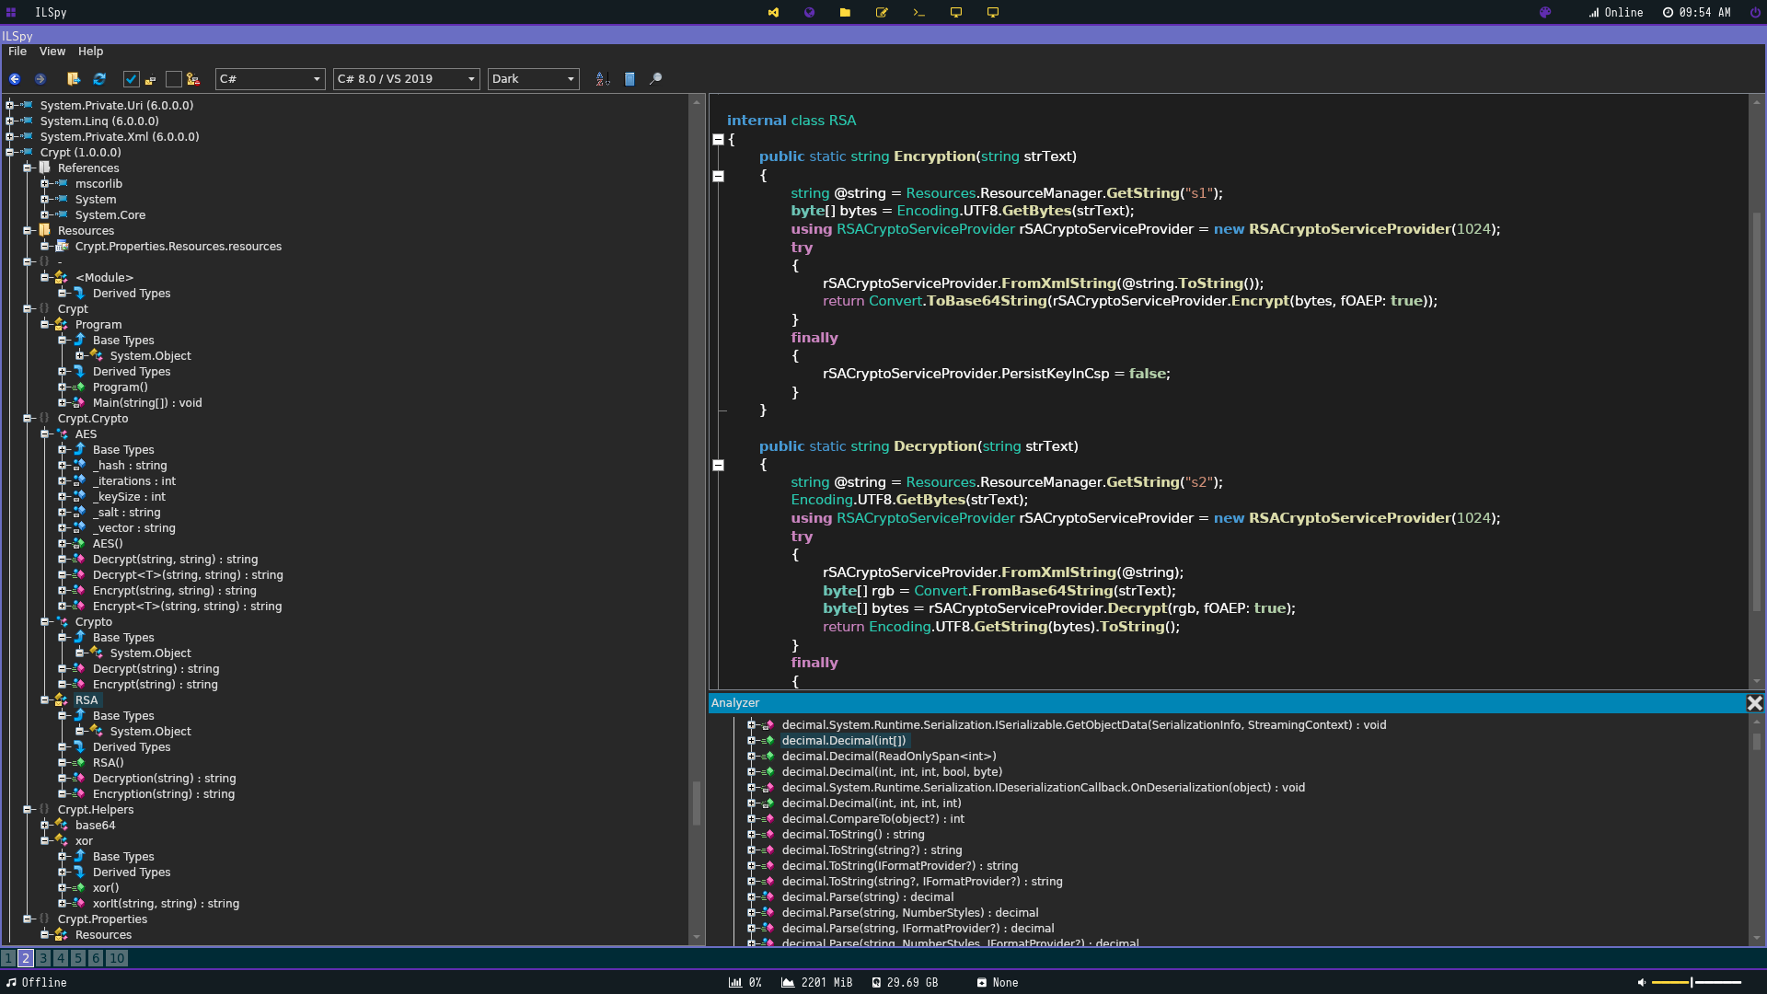Collapse the RSA class code block
The height and width of the screenshot is (994, 1767).
pos(718,140)
